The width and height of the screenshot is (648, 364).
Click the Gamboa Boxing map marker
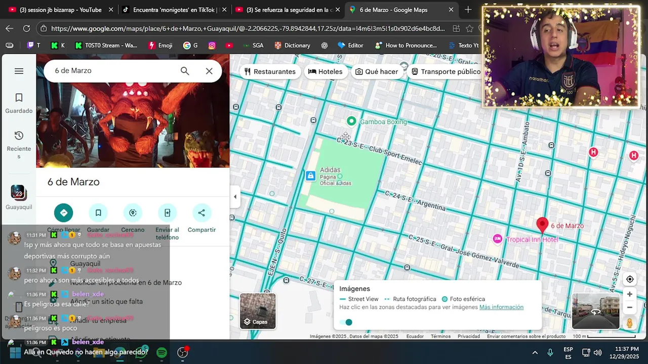click(x=351, y=121)
